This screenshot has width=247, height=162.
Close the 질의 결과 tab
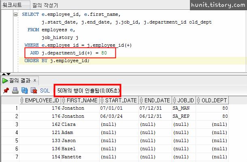(35, 80)
